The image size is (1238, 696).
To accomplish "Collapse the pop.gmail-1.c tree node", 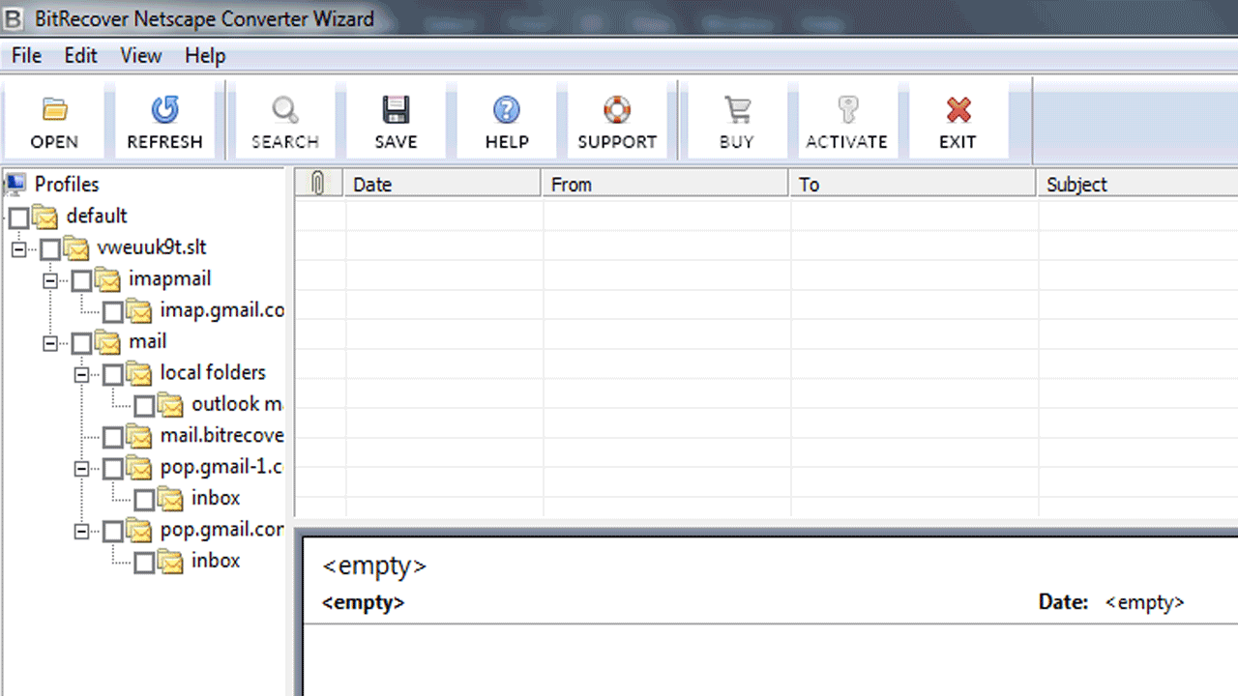I will click(x=81, y=469).
